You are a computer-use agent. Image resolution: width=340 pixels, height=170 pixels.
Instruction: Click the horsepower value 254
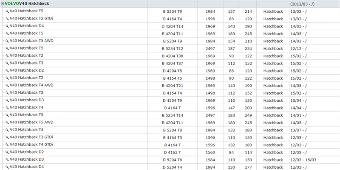click(x=248, y=49)
